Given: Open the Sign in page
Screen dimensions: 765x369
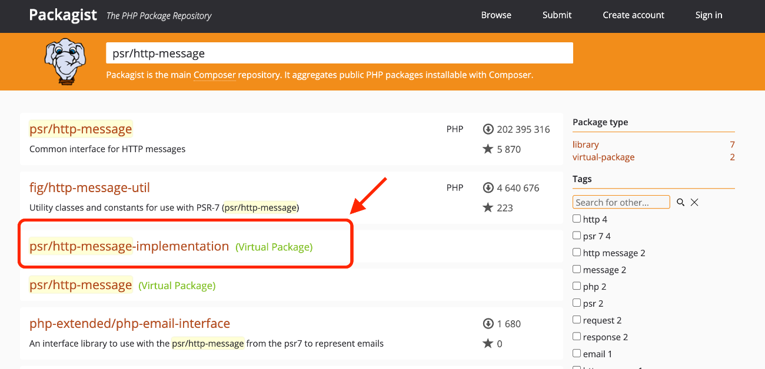Looking at the screenshot, I should coord(709,15).
